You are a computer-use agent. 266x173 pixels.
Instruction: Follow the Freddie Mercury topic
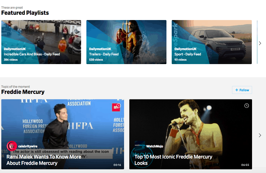tap(242, 90)
